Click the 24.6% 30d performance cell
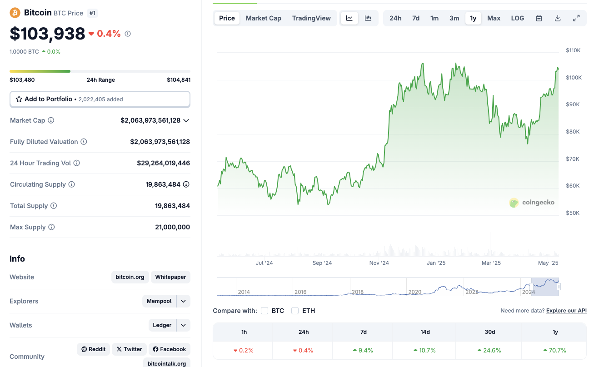The height and width of the screenshot is (367, 609). 489,350
